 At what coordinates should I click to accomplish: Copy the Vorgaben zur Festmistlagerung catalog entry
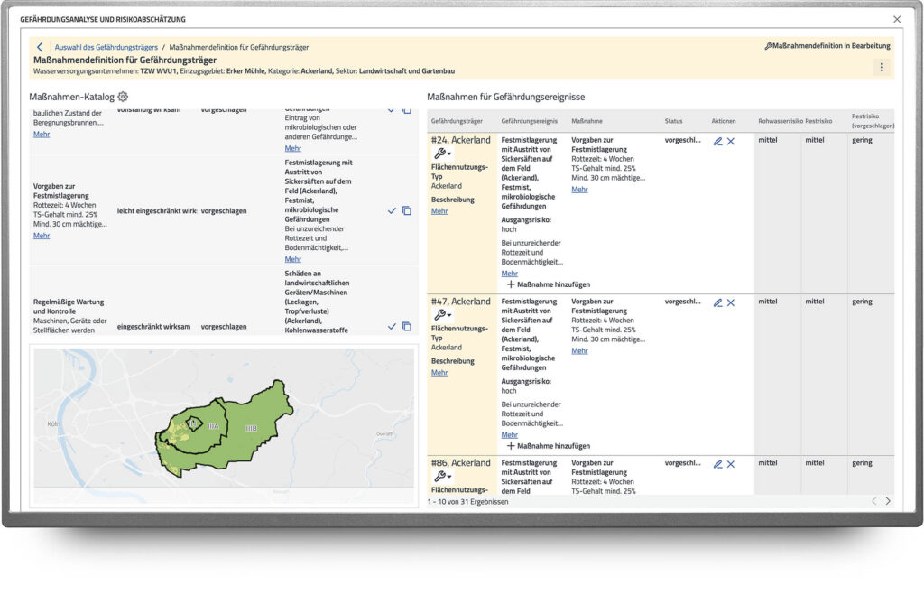point(406,210)
